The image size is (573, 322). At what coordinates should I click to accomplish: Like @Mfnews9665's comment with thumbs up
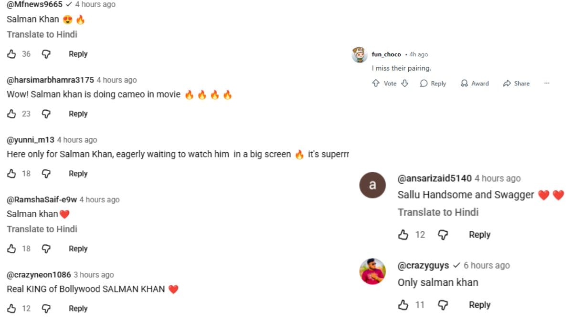[x=12, y=54]
